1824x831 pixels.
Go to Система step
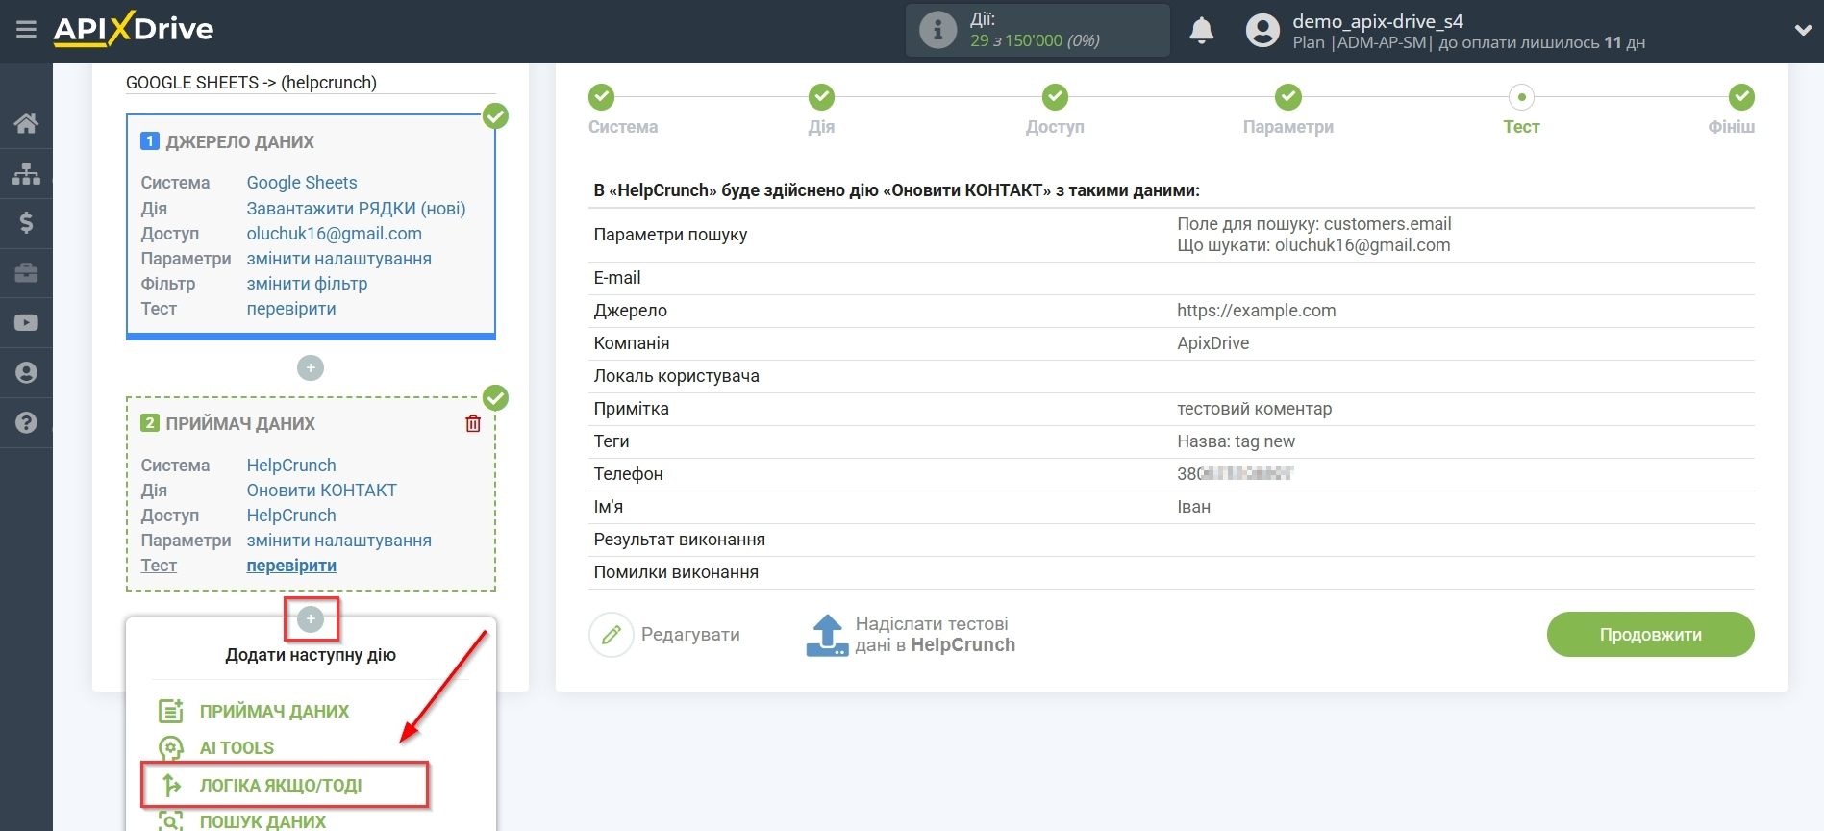pos(602,97)
